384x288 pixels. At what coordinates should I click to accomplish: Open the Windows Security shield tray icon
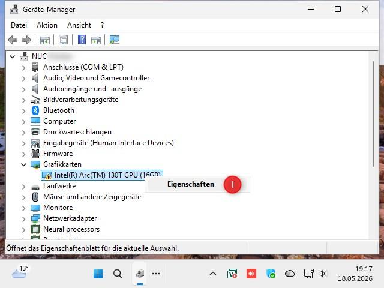[x=271, y=274]
